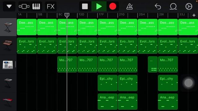The height and width of the screenshot is (111, 198).
Task: Select the Ana...eep region at section 21G
Action: point(127,101)
